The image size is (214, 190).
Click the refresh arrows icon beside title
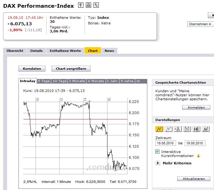96,5
